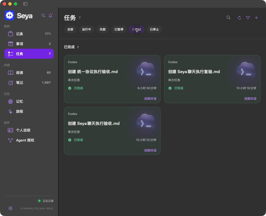Viewport: 266px width, 216px height.
Task: Open 回到对话 link on Seya聊天执行验收 card
Action: coord(150,150)
